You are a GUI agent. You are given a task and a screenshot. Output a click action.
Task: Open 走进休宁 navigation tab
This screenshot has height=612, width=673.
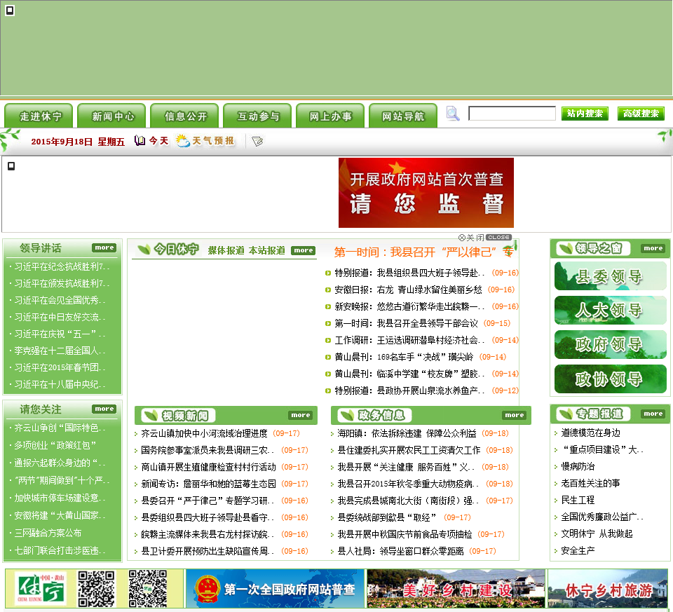[39, 116]
